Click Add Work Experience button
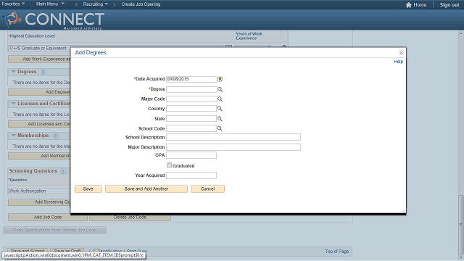Image resolution: width=464 pixels, height=261 pixels. pos(39,59)
